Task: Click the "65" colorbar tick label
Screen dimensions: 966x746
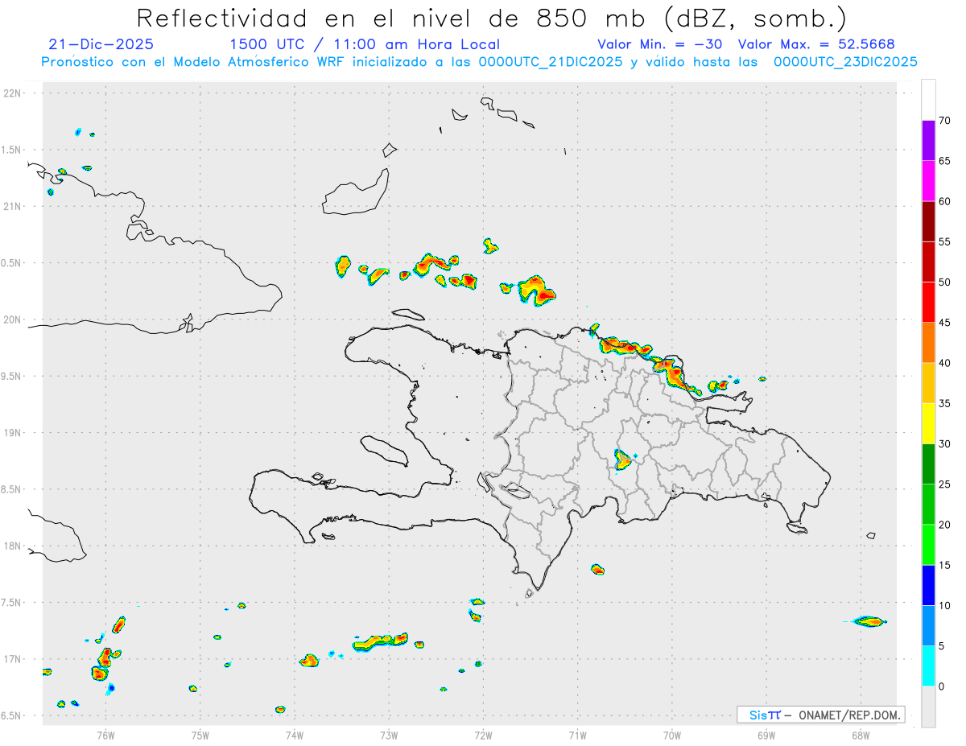Action: coord(946,161)
